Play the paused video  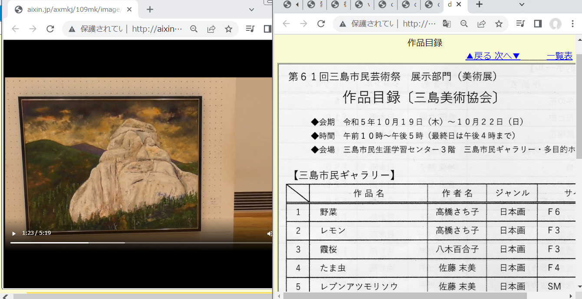click(14, 233)
